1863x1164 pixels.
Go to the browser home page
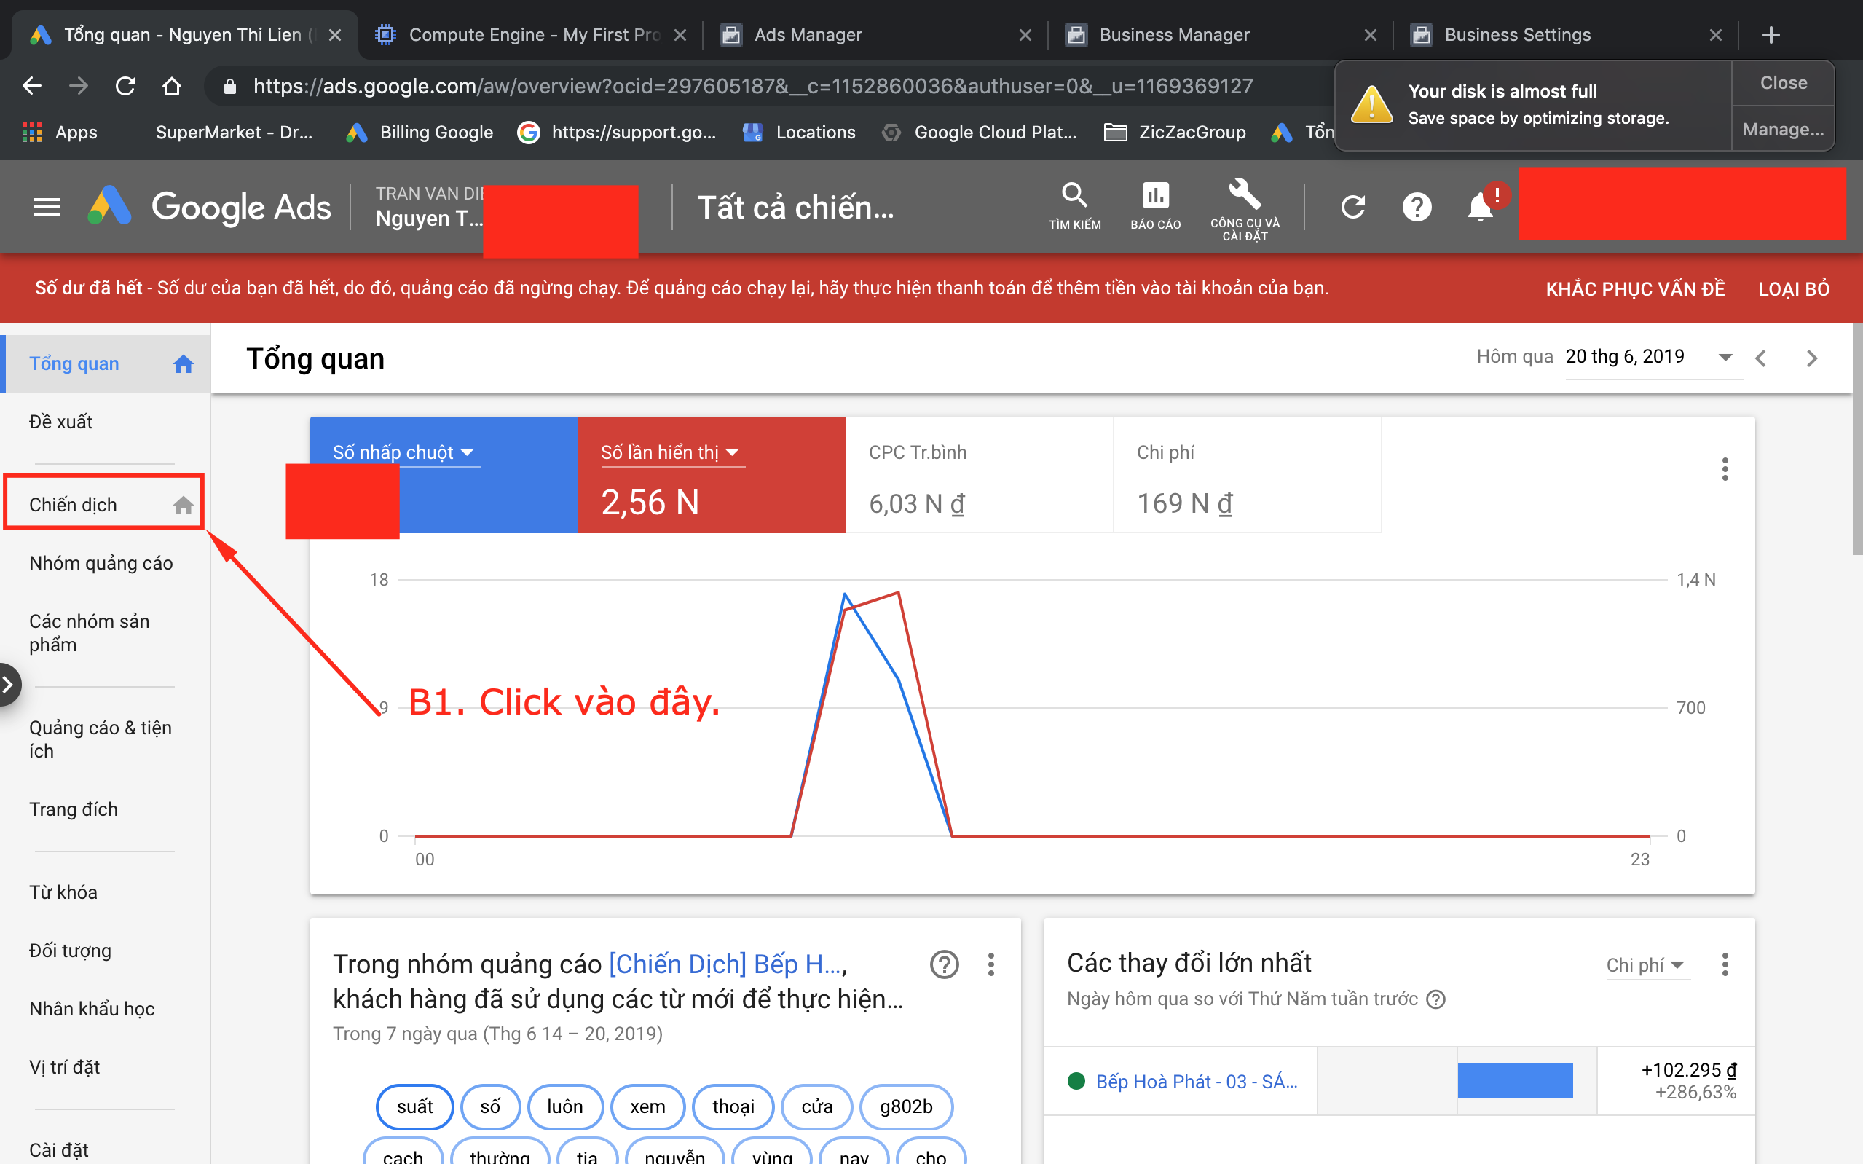(172, 85)
